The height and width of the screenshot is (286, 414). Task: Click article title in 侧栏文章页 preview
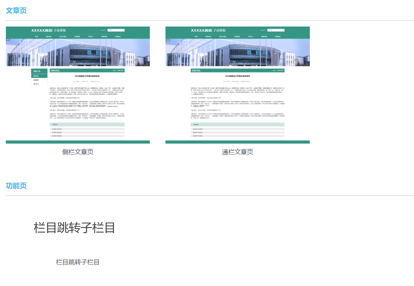tap(87, 76)
